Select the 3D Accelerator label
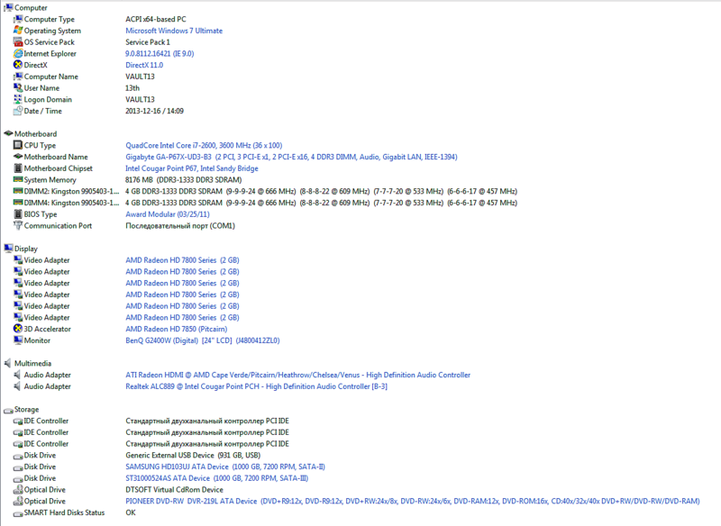721x526 pixels. 48,330
